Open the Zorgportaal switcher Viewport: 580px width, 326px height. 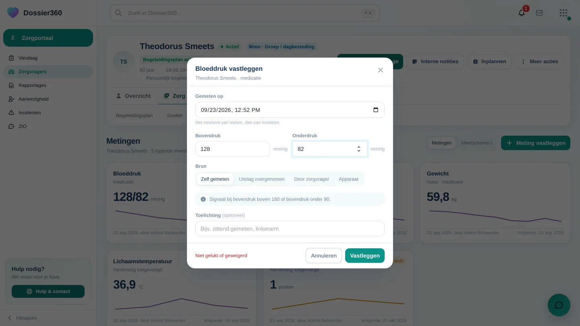[48, 38]
